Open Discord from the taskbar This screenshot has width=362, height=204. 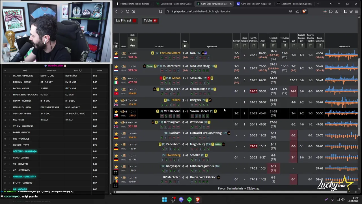[x=181, y=199]
